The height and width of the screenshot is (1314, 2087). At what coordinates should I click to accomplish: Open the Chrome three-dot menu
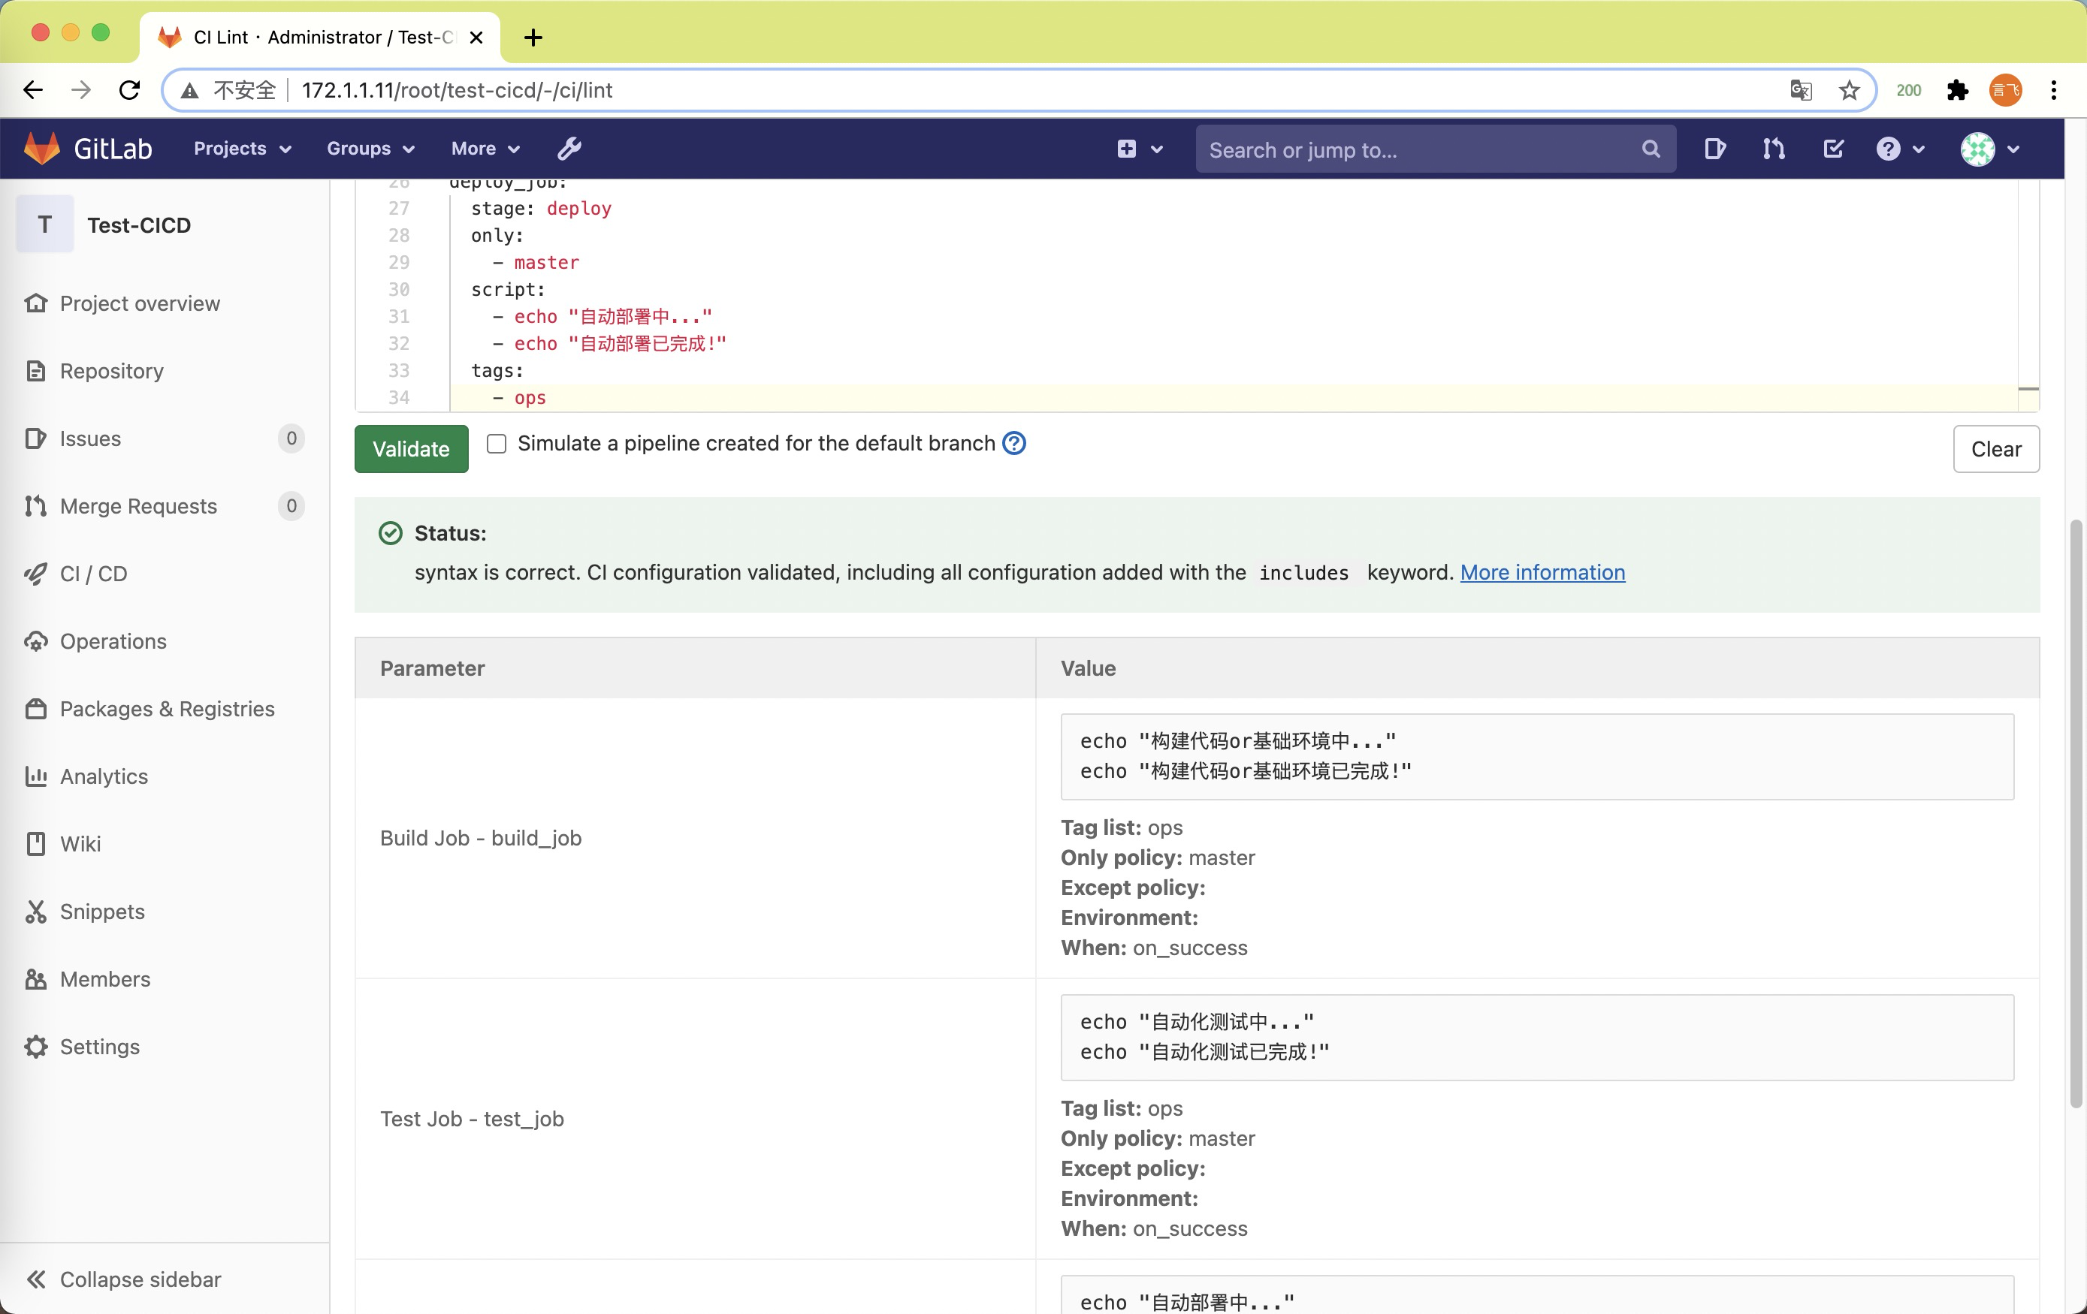[x=2053, y=90]
